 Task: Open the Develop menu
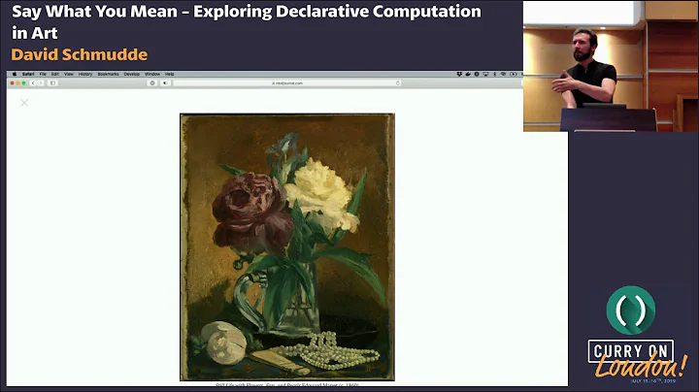tap(131, 74)
